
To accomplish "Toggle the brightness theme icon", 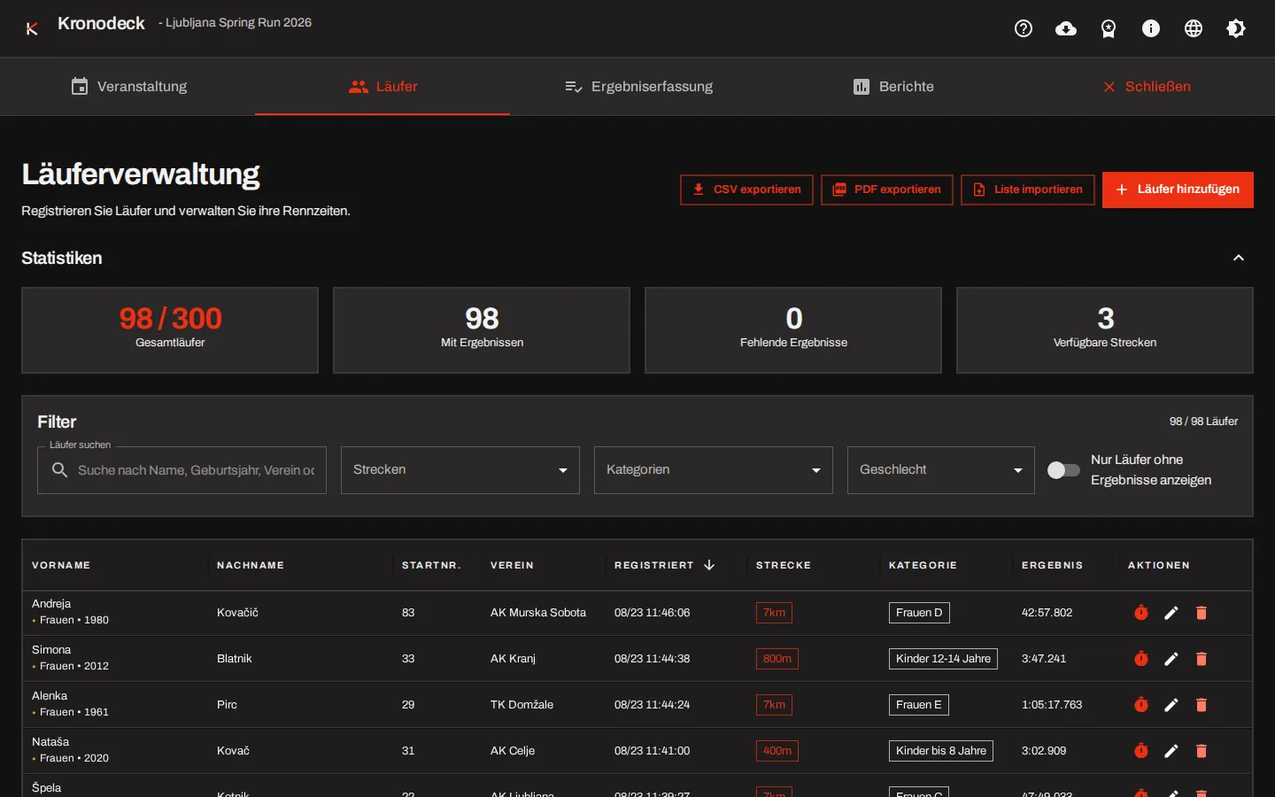I will coord(1236,28).
